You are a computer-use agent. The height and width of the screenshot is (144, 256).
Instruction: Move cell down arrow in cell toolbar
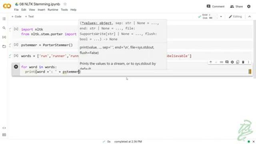pyautogui.click(x=216, y=62)
